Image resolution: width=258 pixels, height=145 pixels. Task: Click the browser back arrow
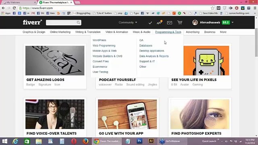coord(3,8)
